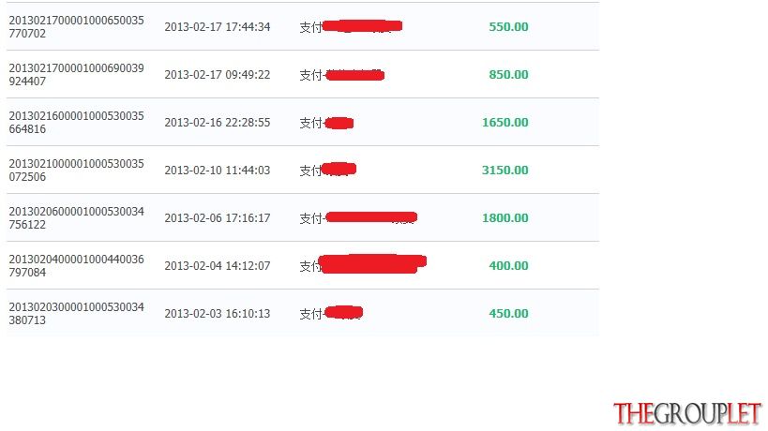The width and height of the screenshot is (768, 431).
Task: Select transaction number ending 664816
Action: click(76, 123)
